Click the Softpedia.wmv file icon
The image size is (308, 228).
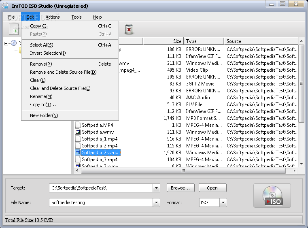pyautogui.click(x=78, y=132)
